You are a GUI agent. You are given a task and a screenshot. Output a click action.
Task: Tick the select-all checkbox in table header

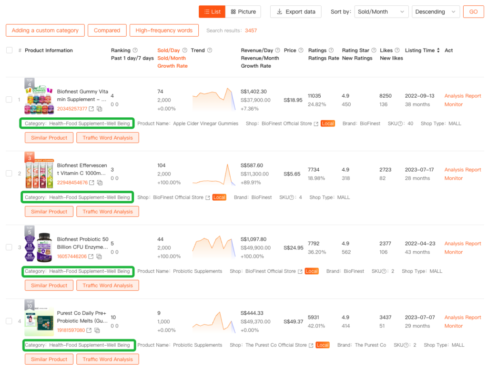click(9, 51)
